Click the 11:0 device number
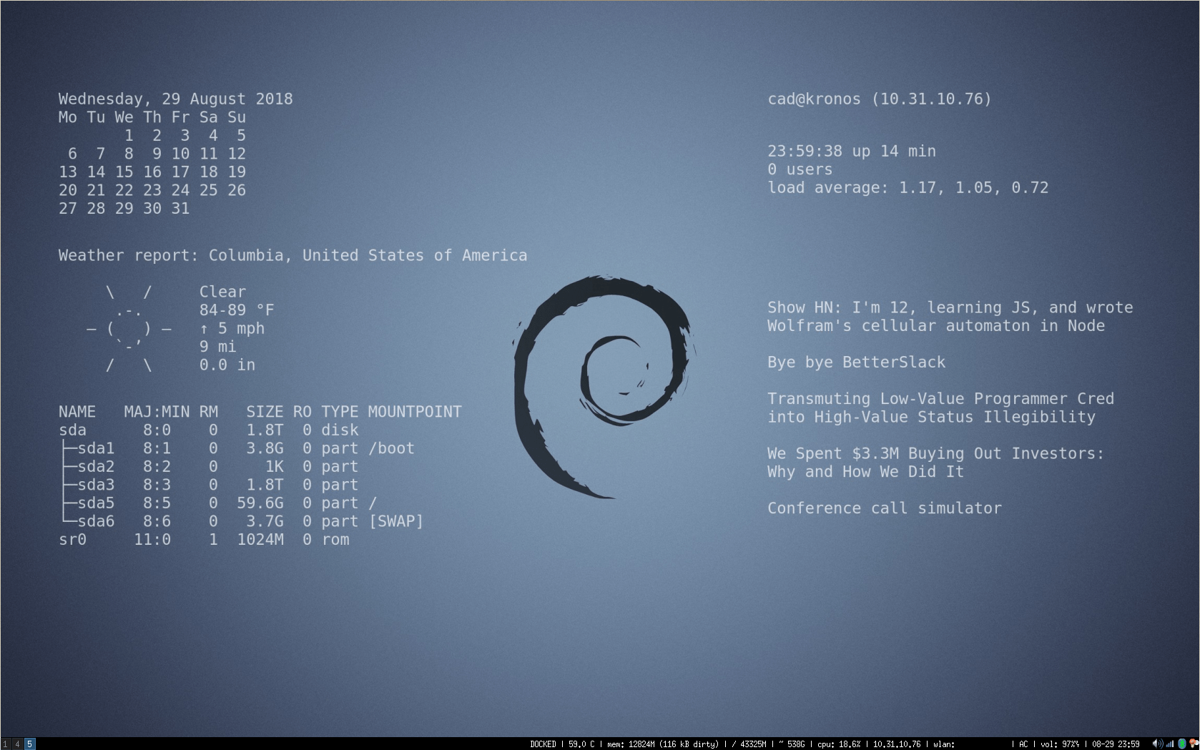 click(152, 540)
